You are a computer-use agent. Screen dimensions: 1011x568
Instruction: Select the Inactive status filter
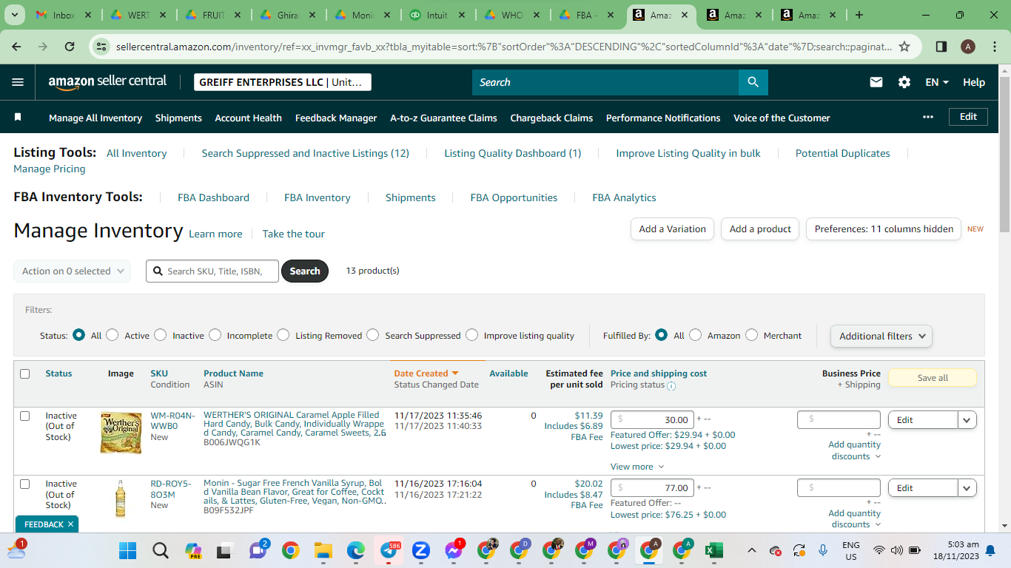(161, 335)
